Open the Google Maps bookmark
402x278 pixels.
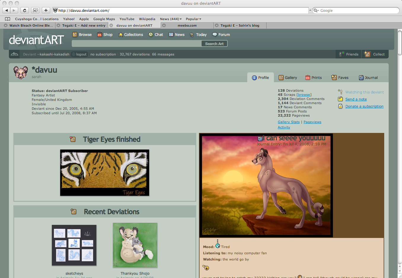click(x=104, y=19)
